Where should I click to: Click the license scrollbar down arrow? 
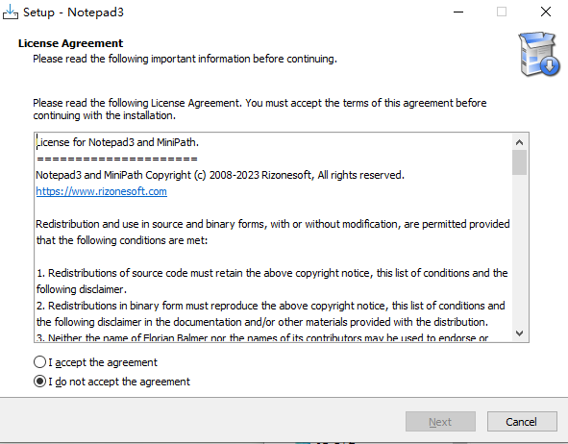519,333
